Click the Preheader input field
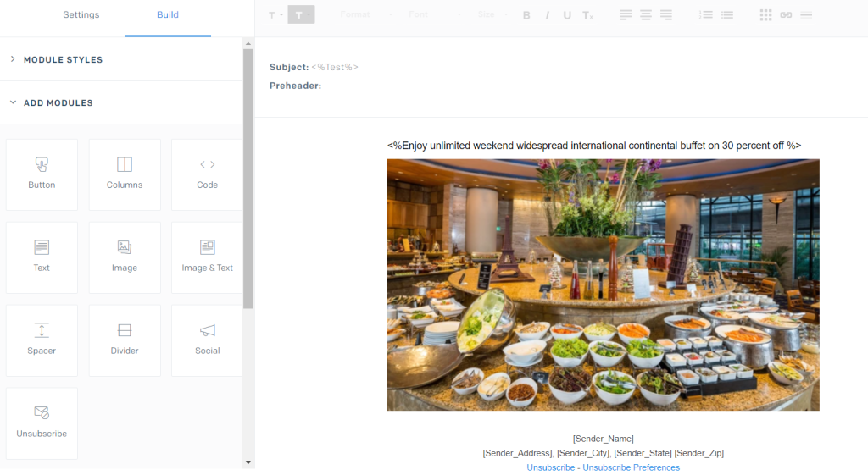This screenshot has height=475, width=868. [x=509, y=86]
